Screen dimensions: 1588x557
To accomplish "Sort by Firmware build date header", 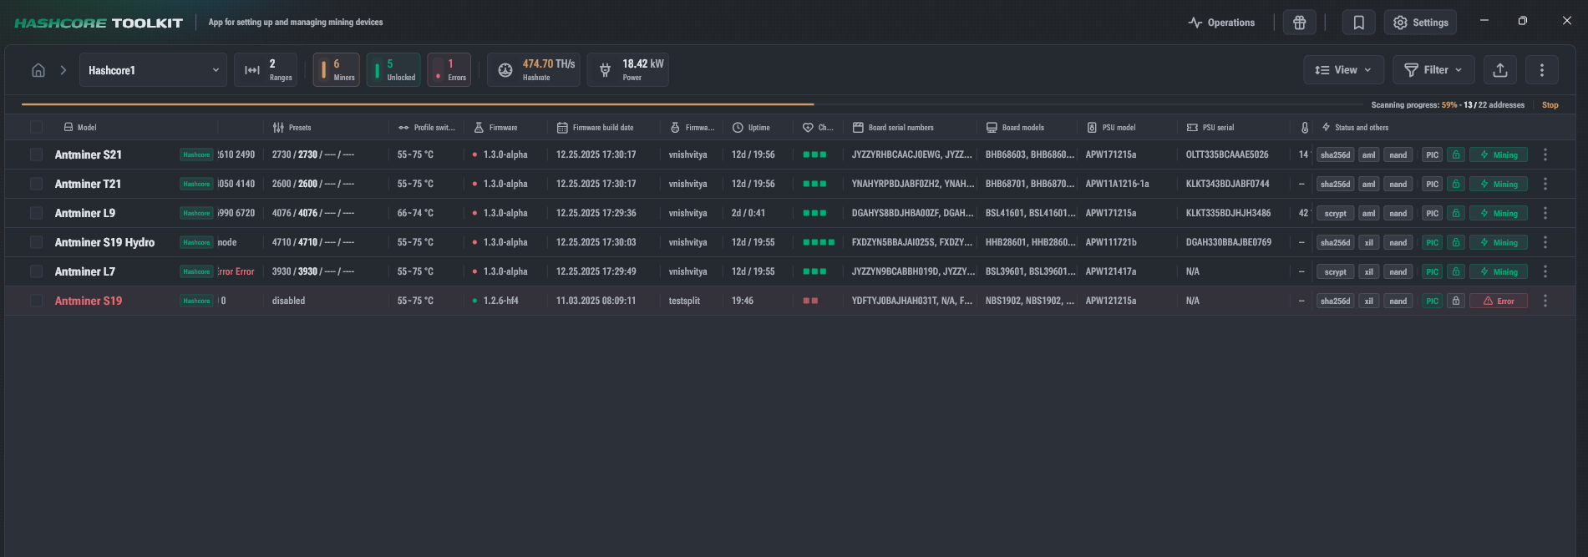I will coord(595,128).
